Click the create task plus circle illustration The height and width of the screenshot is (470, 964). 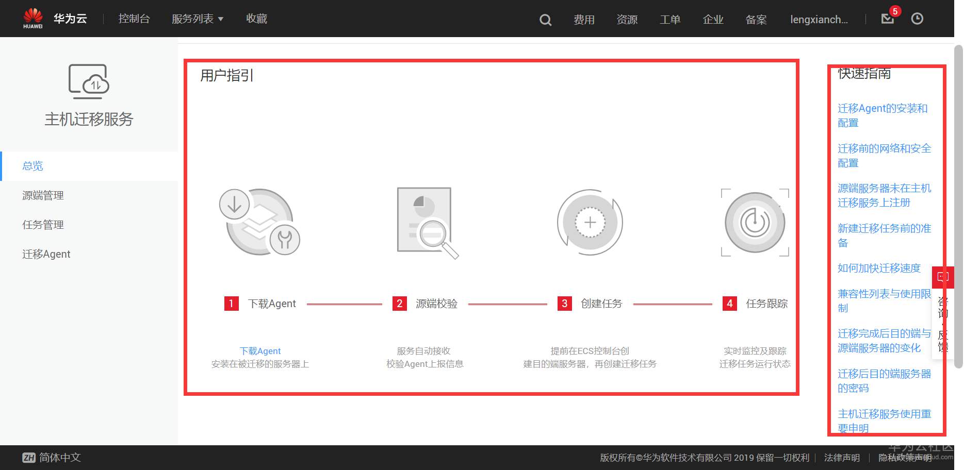[x=590, y=222]
